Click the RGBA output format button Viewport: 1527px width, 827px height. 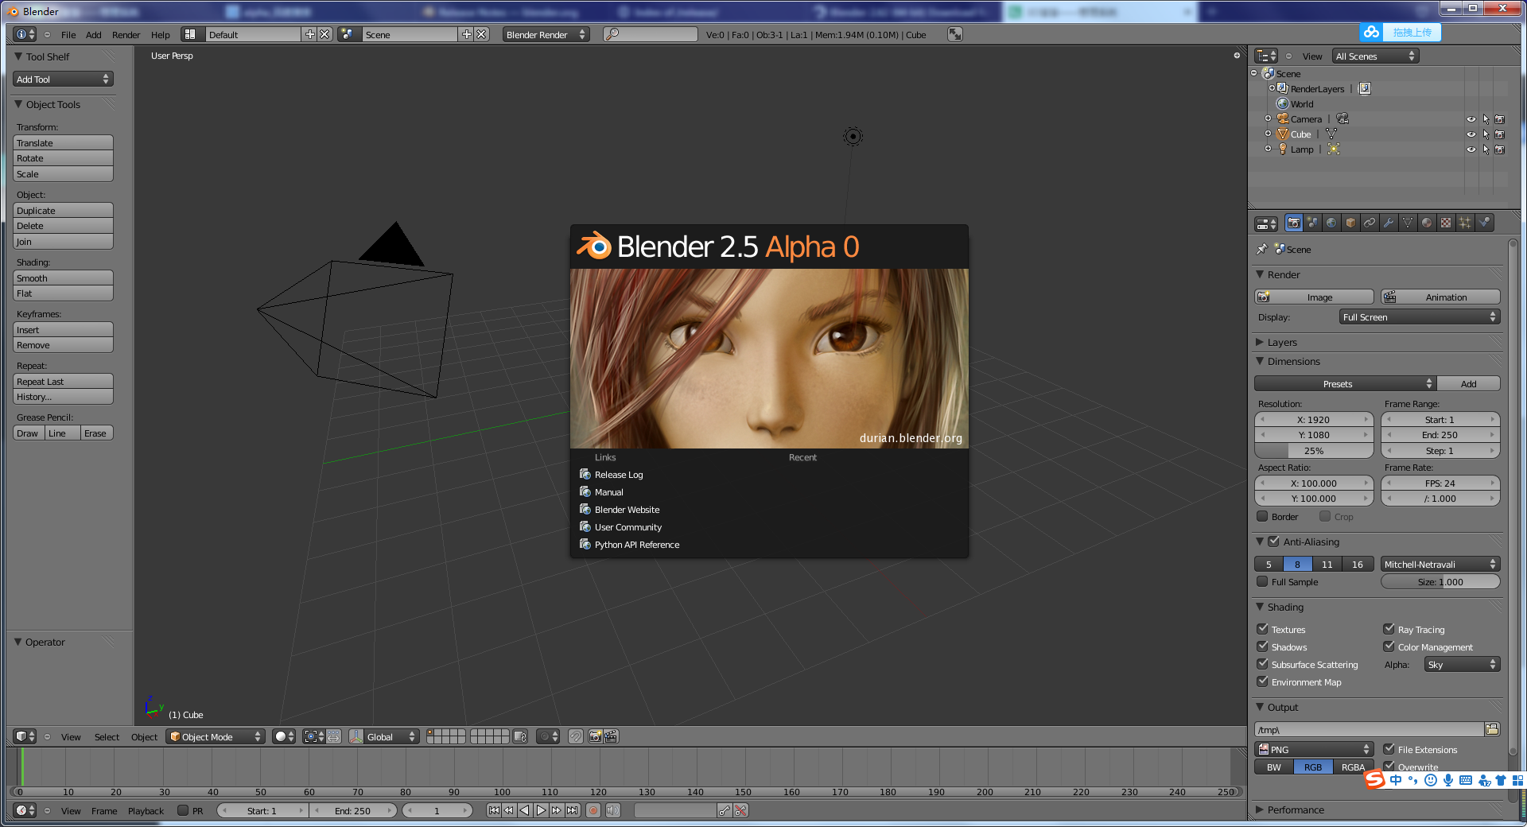click(x=1354, y=767)
